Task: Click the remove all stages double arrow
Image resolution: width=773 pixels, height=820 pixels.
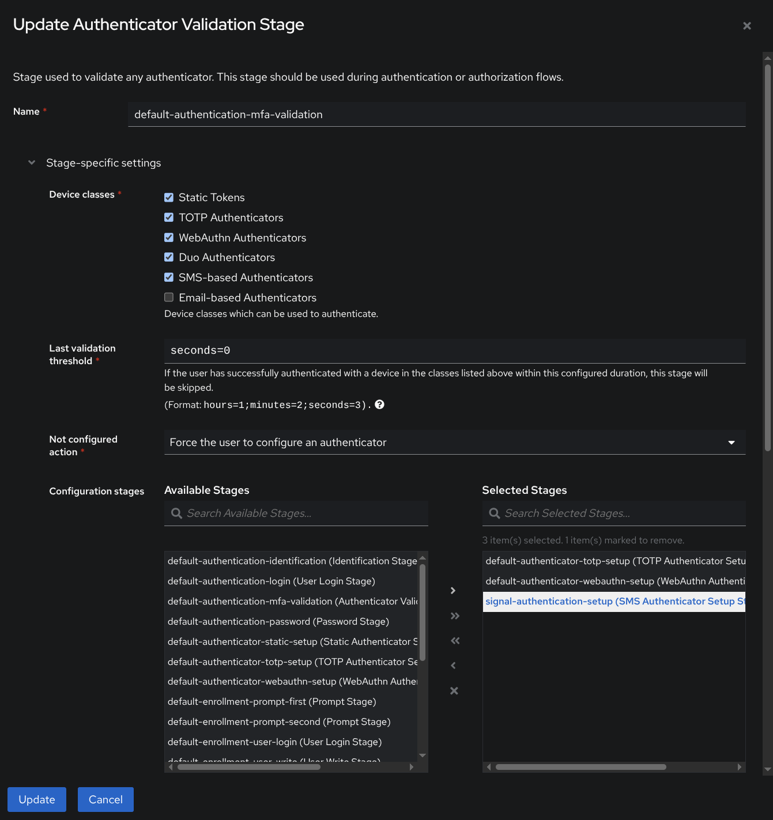Action: point(455,641)
